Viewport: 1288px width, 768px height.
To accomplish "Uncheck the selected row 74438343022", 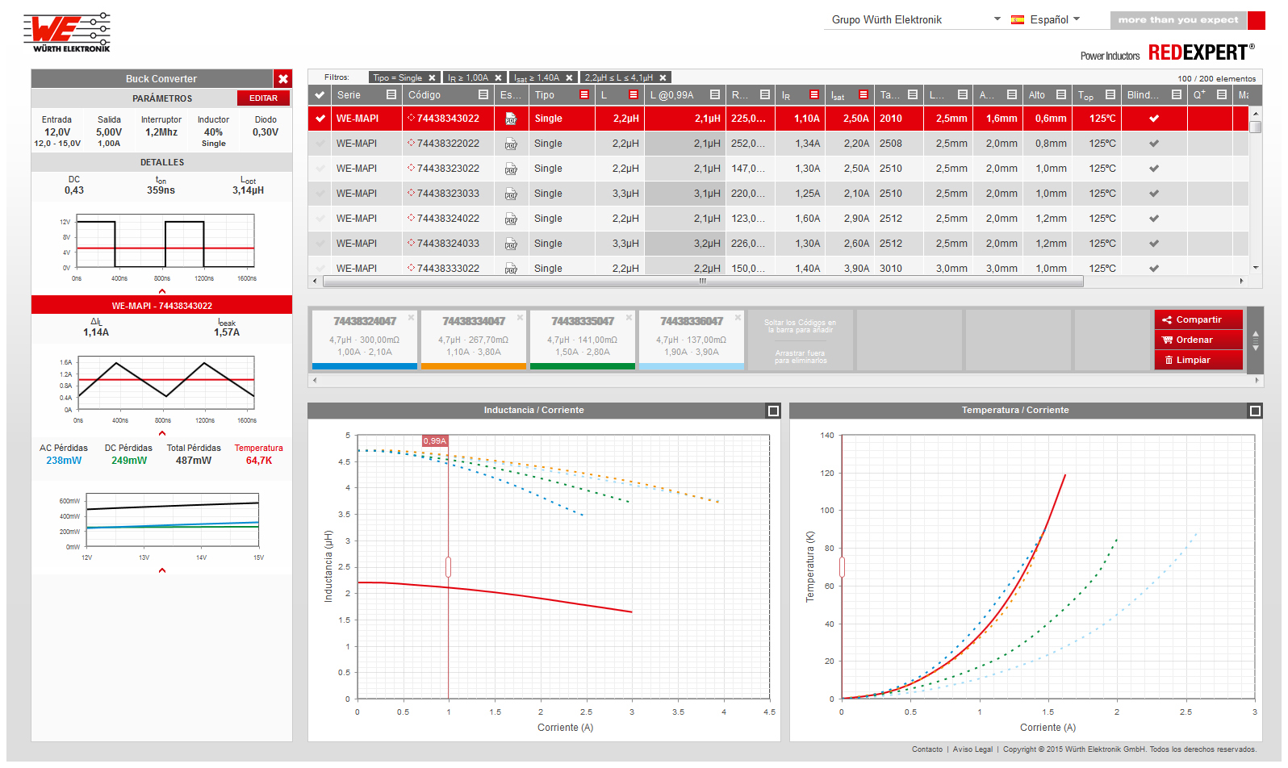I will pos(320,119).
